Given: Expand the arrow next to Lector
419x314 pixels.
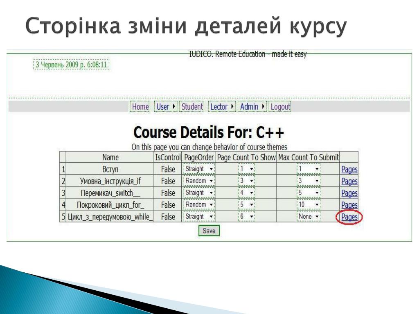Looking at the screenshot, I should 232,107.
